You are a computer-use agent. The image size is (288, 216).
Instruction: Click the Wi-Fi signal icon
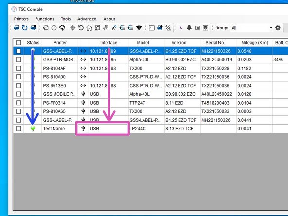[139, 28]
